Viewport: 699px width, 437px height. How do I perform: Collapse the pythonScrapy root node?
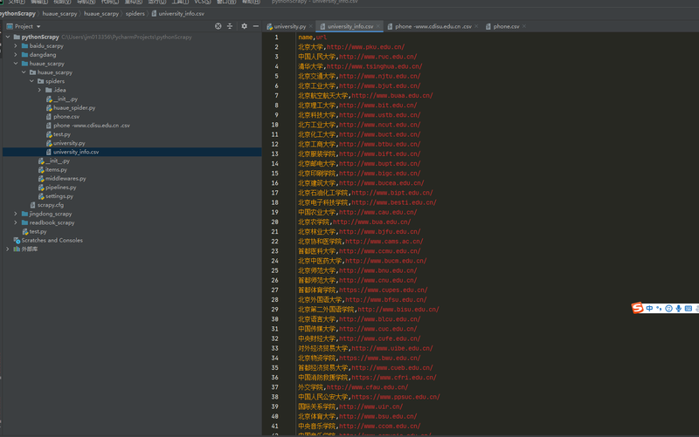tap(8, 37)
